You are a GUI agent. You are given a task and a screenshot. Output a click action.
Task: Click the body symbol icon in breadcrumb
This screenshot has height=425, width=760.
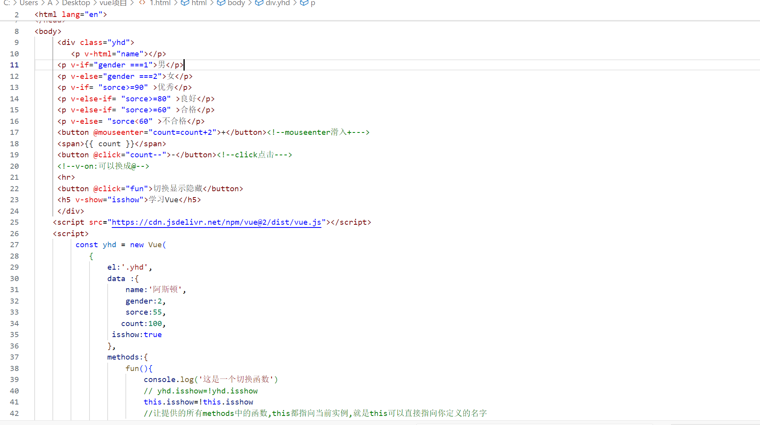pyautogui.click(x=221, y=3)
